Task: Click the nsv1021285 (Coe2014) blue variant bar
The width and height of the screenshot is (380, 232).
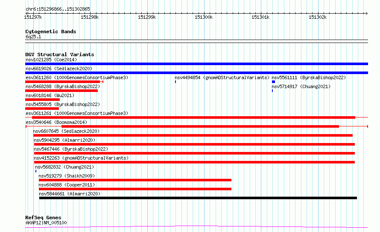Action: (x=196, y=64)
